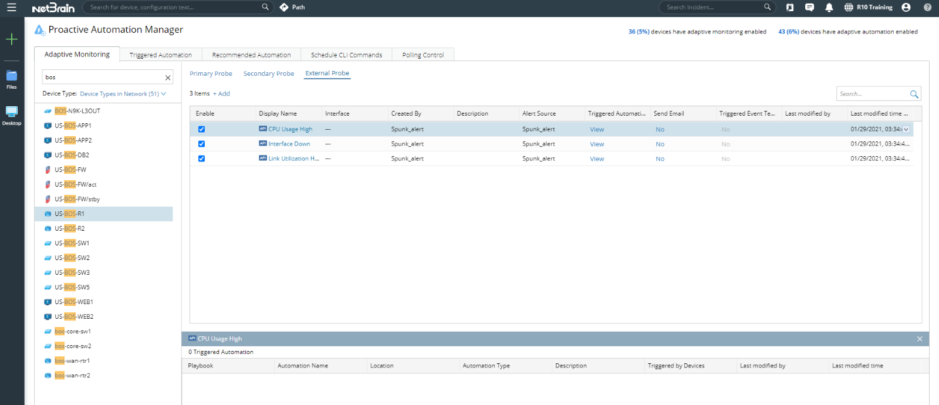Image resolution: width=939 pixels, height=405 pixels.
Task: Open dropdown arrow on CPU Usage High row
Action: [x=906, y=130]
